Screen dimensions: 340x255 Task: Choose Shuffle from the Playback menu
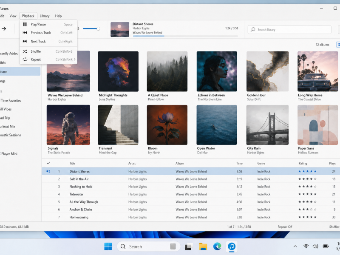pos(48,51)
